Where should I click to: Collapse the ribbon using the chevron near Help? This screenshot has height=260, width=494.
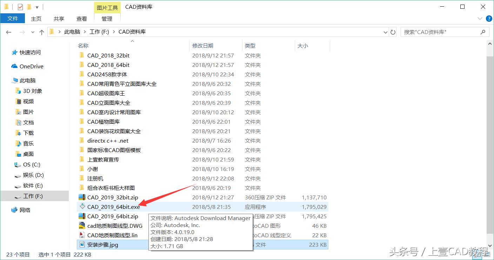(480, 19)
